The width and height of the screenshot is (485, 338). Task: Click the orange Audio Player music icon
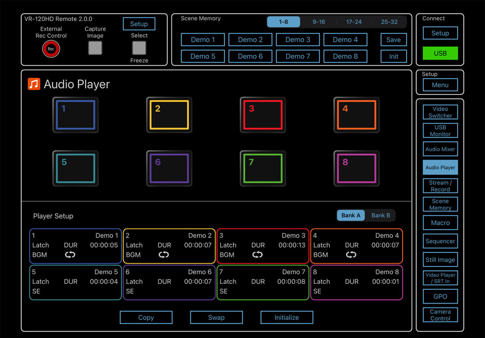coord(34,84)
